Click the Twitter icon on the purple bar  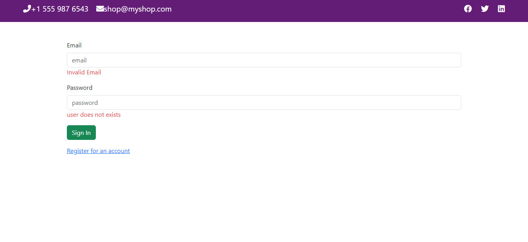tap(485, 8)
